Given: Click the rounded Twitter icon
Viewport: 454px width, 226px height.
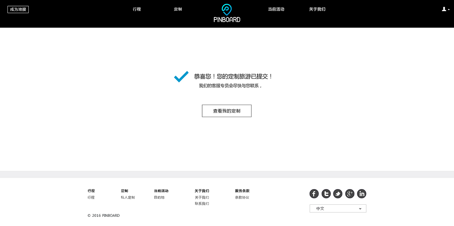Looking at the screenshot, I should [326, 194].
